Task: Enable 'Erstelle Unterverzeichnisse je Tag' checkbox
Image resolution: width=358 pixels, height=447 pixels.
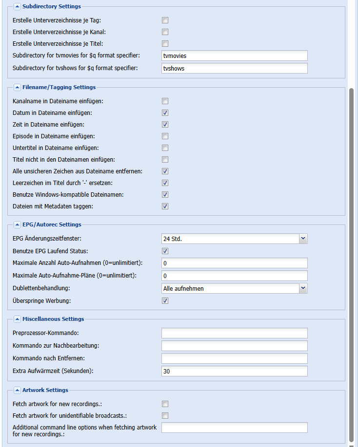Action: 165,20
